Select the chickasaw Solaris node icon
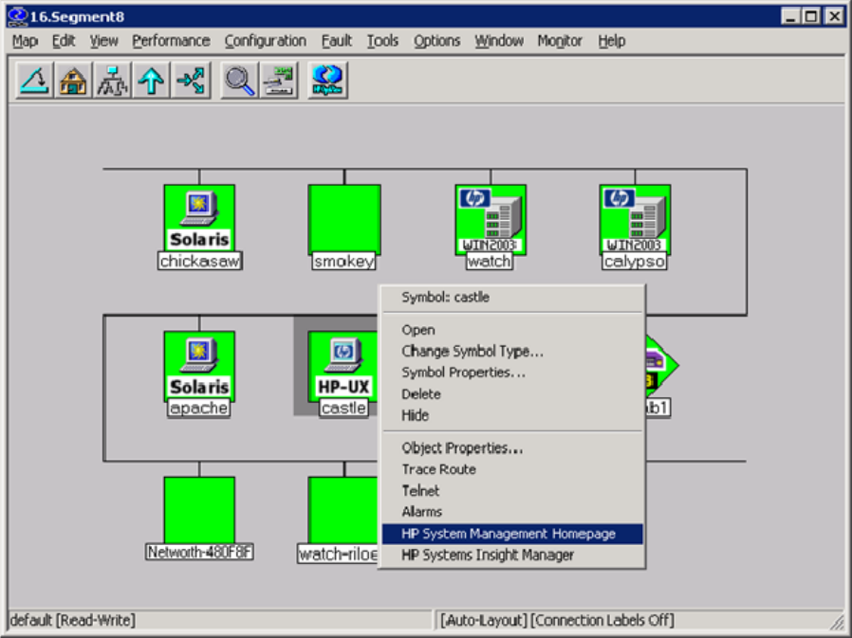Viewport: 852px width, 638px height. 199,219
